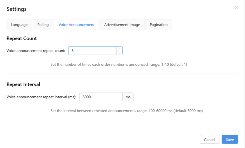Focus the repeat interval input field
Screen dimensions: 245x148
(101, 97)
